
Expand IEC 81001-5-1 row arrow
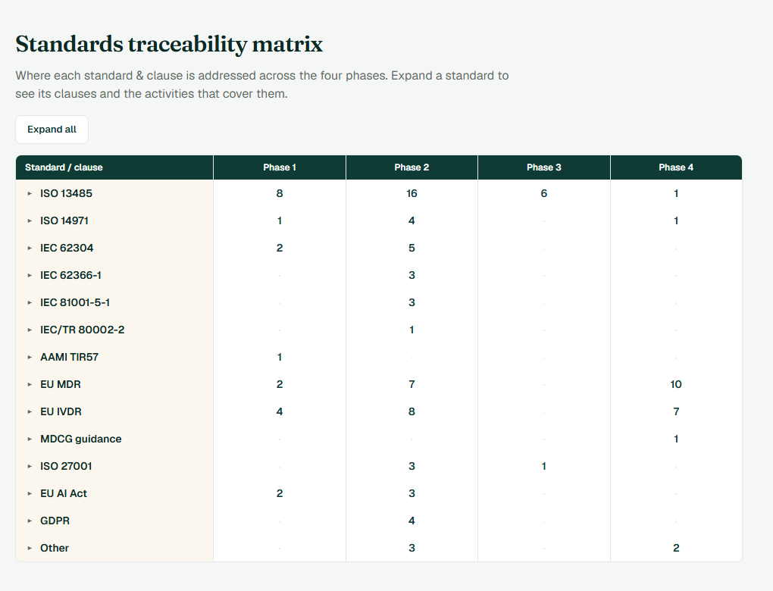point(30,302)
